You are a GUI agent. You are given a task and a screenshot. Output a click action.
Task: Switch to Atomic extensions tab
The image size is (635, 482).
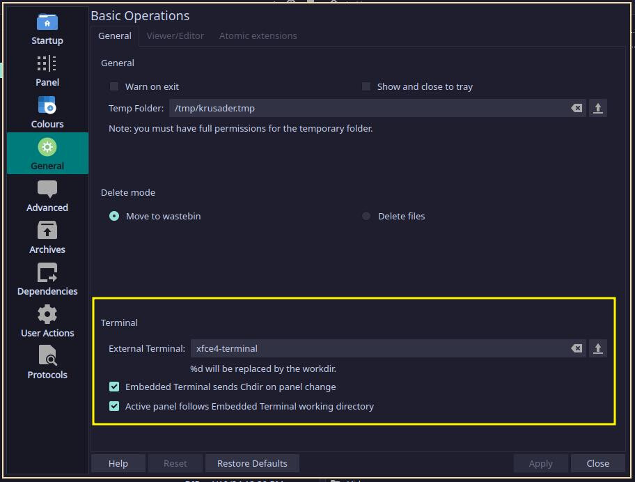tap(258, 36)
